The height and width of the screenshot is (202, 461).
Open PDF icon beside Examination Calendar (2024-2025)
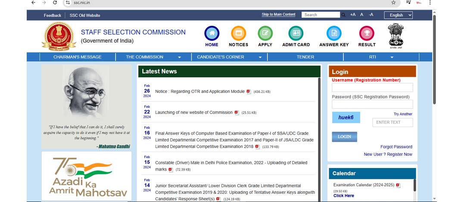tap(398, 185)
